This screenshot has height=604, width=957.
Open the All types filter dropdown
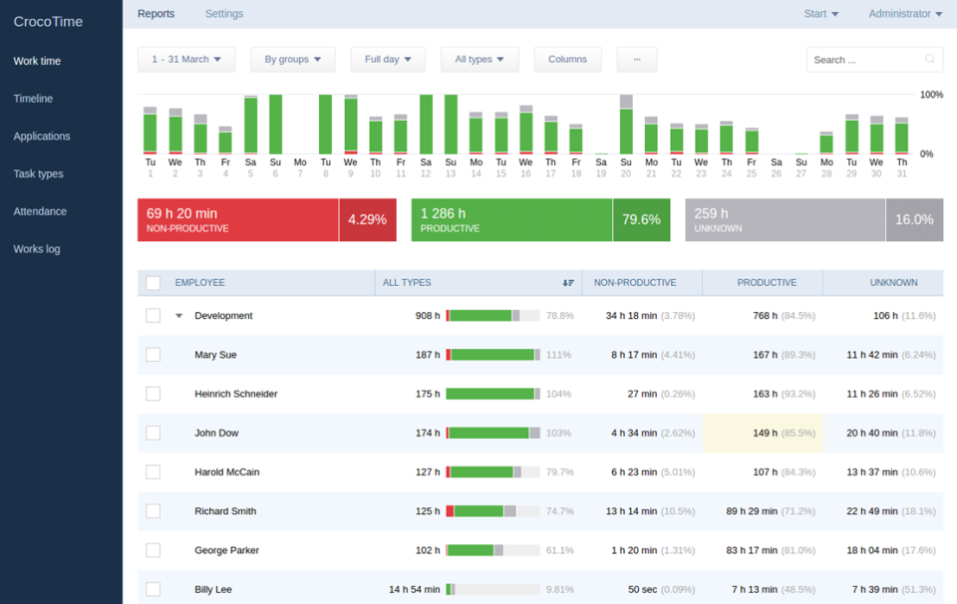[x=479, y=60]
